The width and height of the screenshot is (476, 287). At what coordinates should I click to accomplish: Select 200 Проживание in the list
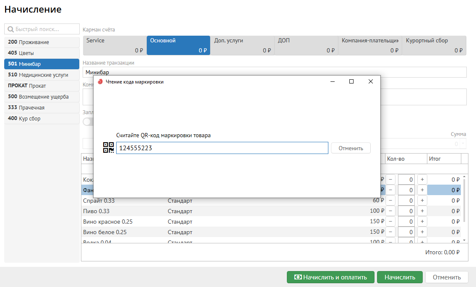click(x=42, y=42)
